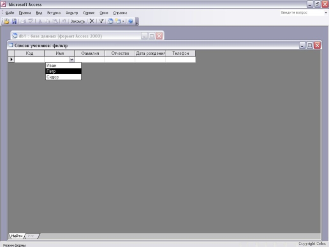Image resolution: width=329 pixels, height=247 pixels.
Task: Click the Database Window icon
Action: click(x=110, y=21)
